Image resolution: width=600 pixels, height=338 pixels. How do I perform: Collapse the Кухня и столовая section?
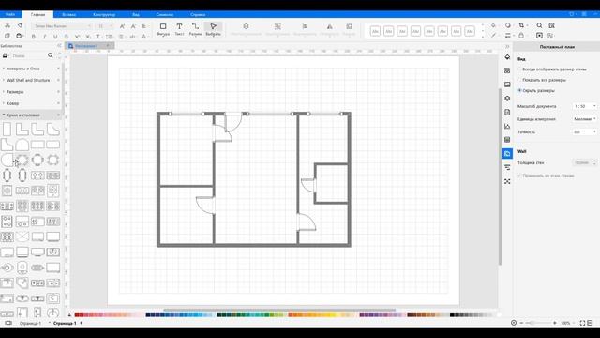[31, 115]
